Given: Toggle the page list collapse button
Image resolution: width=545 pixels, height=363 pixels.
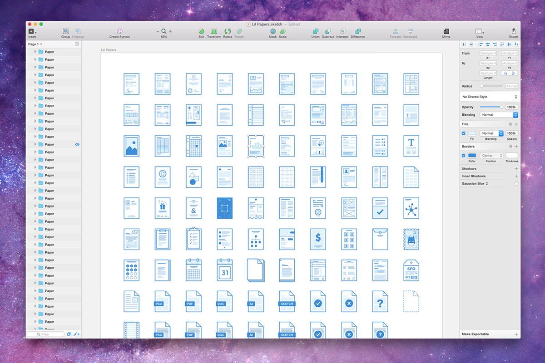Looking at the screenshot, I should tap(77, 44).
